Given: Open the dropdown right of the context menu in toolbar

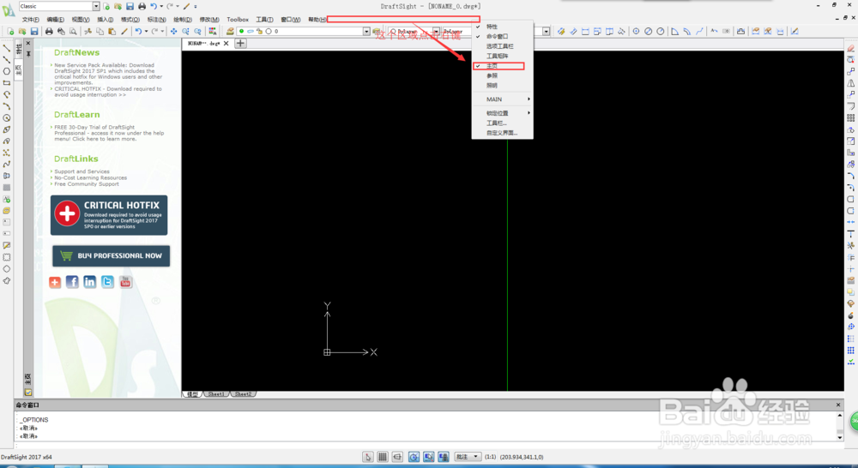Looking at the screenshot, I should pos(546,31).
